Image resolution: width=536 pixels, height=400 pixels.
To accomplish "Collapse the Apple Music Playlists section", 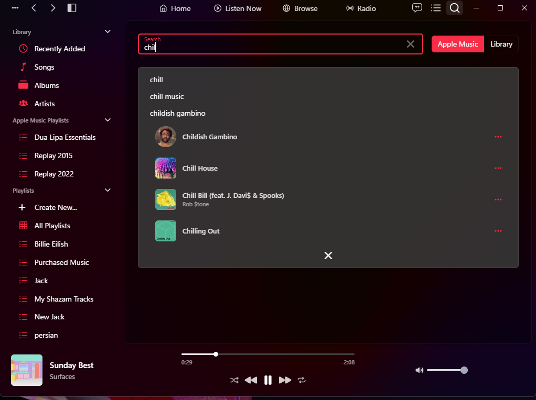I will click(x=108, y=120).
